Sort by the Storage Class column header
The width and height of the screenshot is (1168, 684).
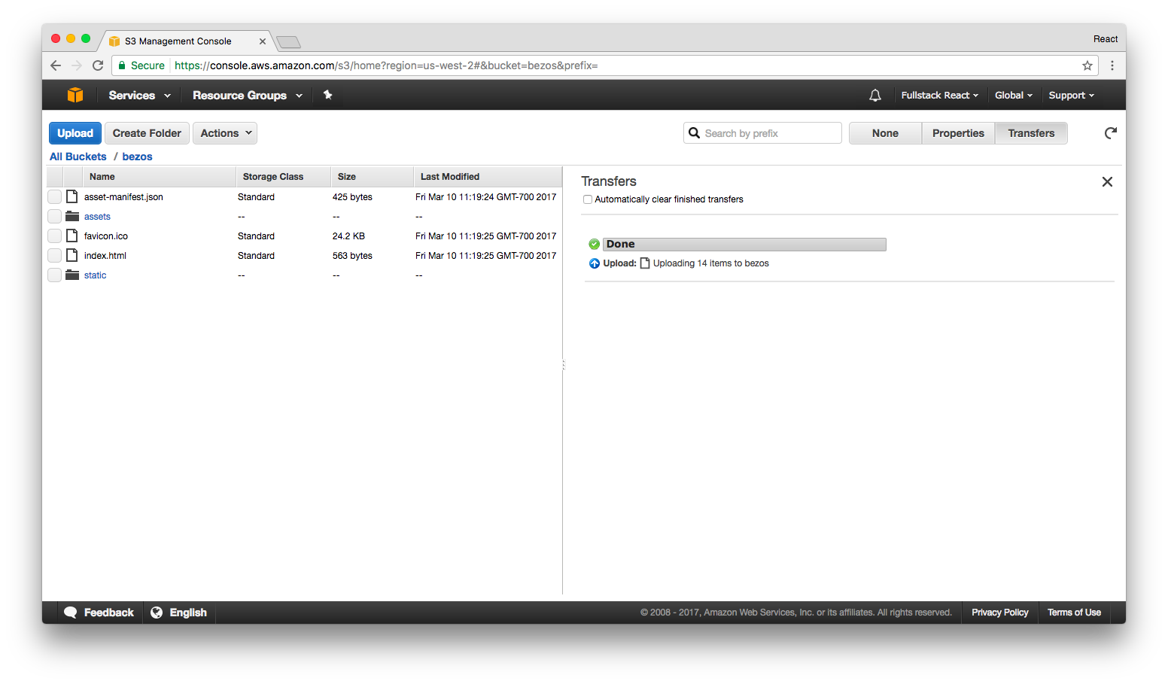point(283,177)
